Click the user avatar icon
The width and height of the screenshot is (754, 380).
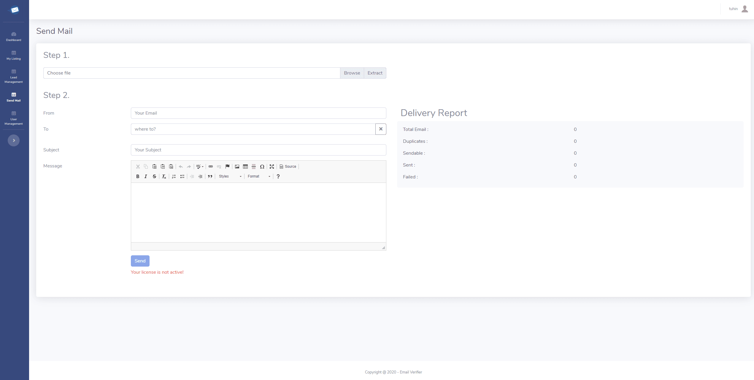click(745, 9)
